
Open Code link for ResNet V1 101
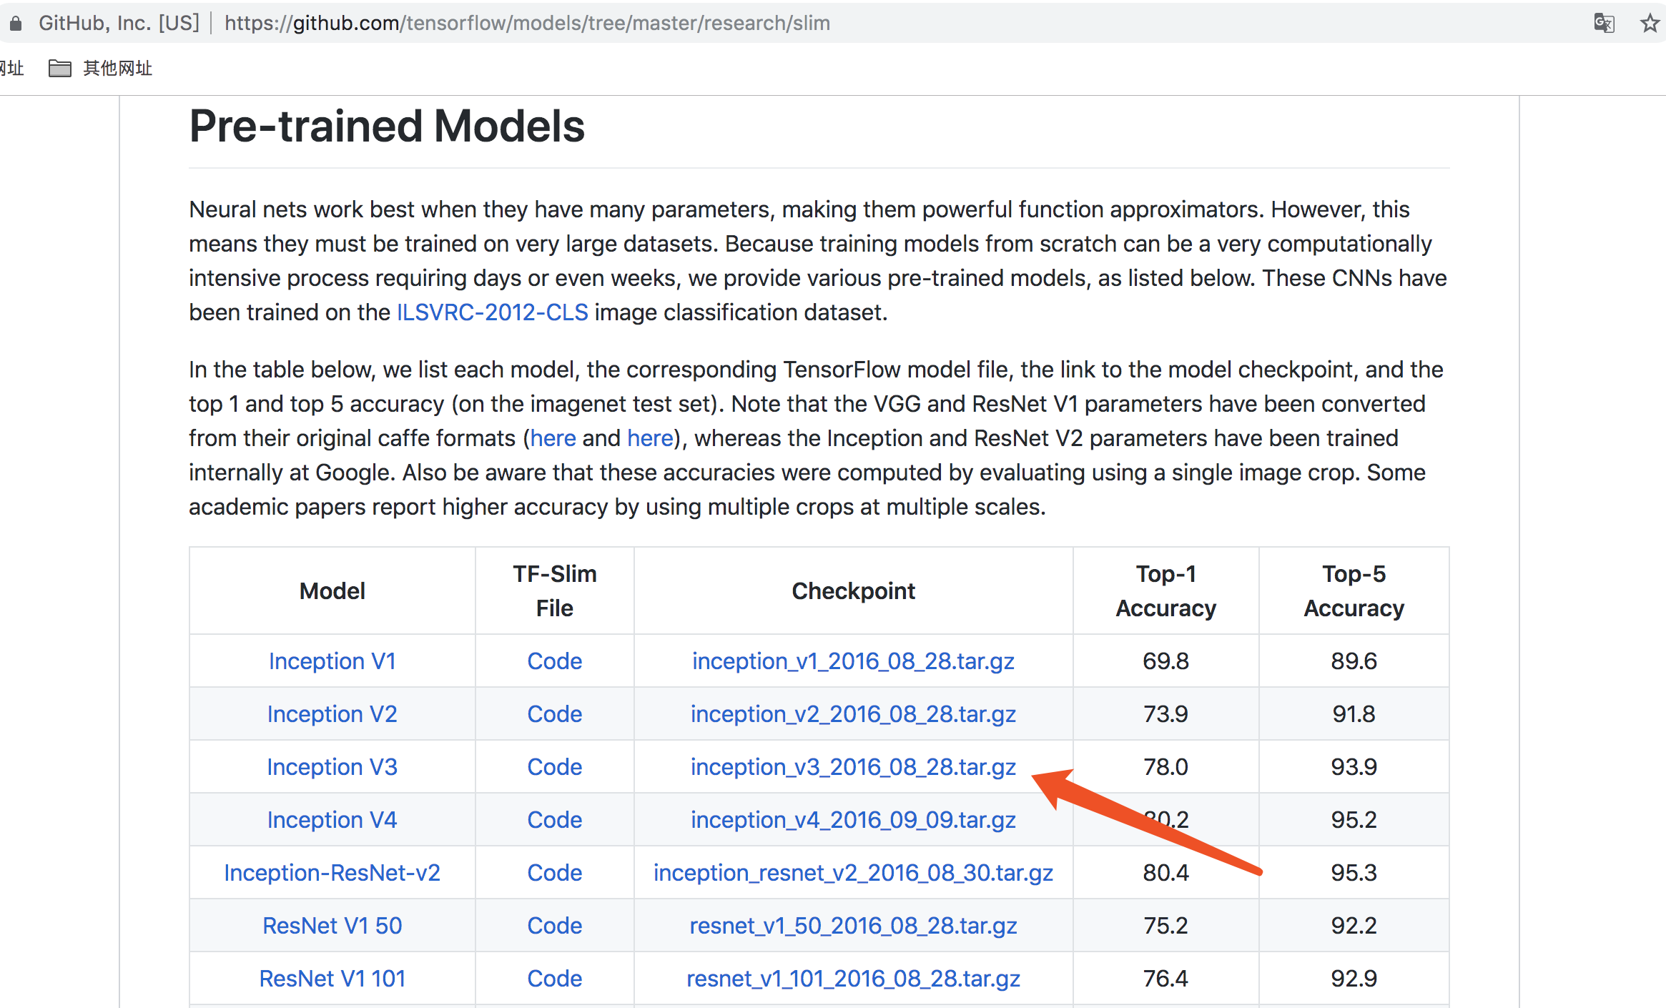pyautogui.click(x=554, y=979)
